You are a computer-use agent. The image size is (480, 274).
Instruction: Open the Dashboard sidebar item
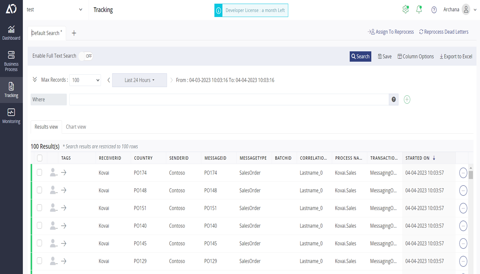coord(11,33)
